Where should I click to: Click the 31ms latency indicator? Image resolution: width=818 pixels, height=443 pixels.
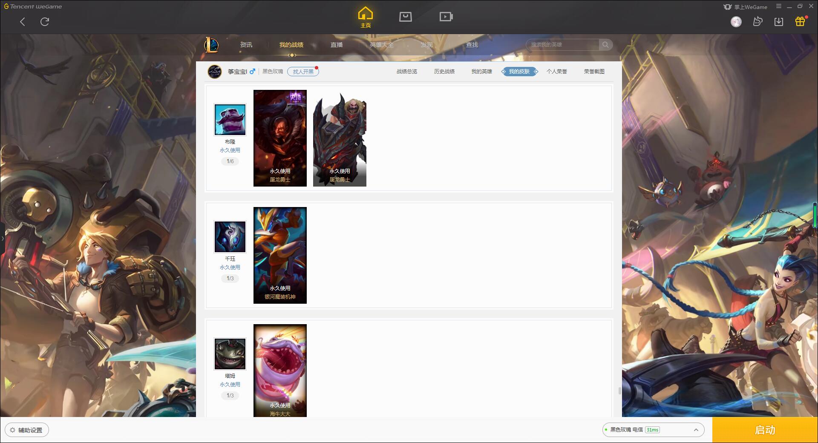(x=652, y=430)
